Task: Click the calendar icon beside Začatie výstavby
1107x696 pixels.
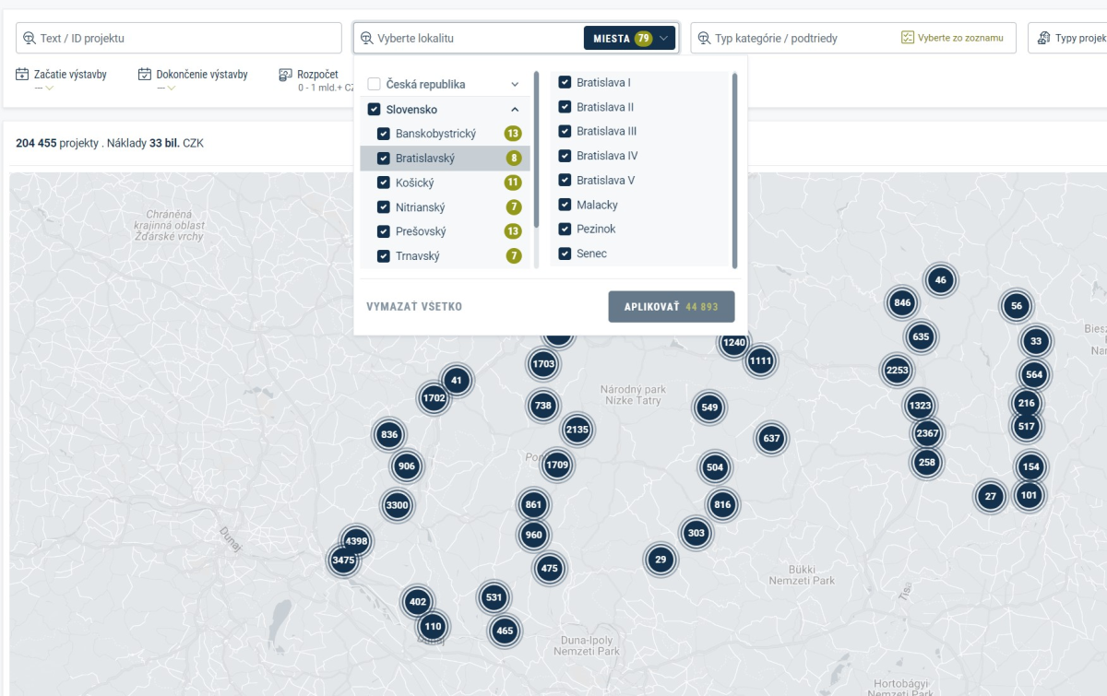Action: click(23, 75)
